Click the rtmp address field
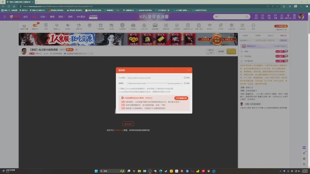The image size is (310, 174). [x=155, y=78]
